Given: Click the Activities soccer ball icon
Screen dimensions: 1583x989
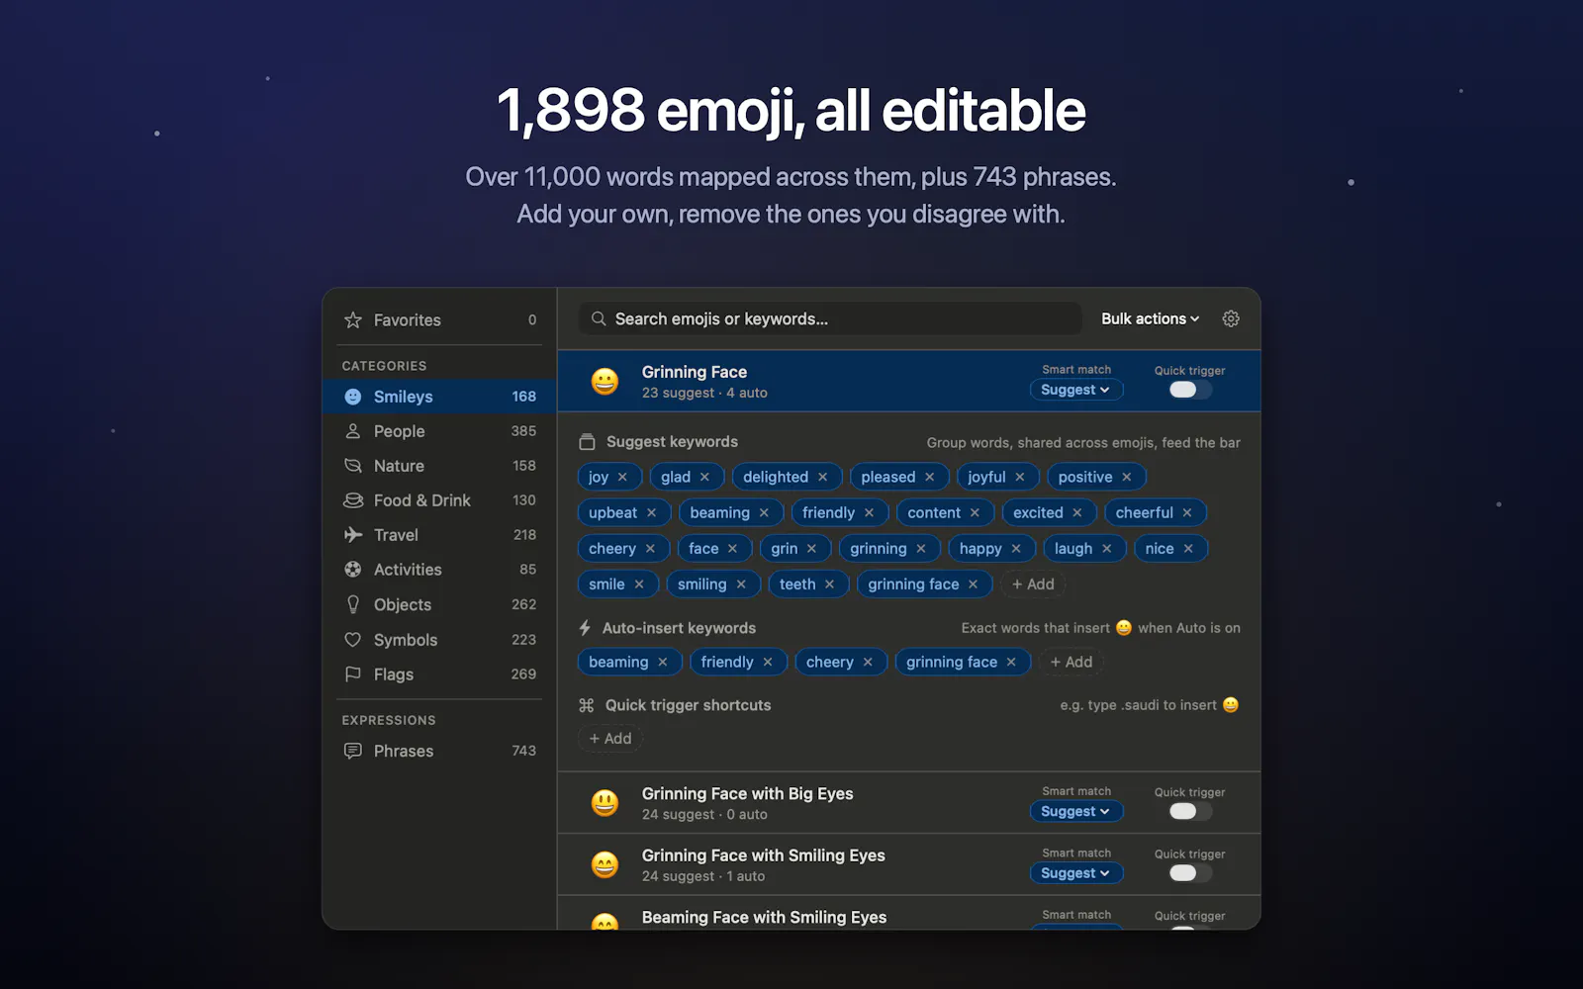Looking at the screenshot, I should tap(352, 570).
